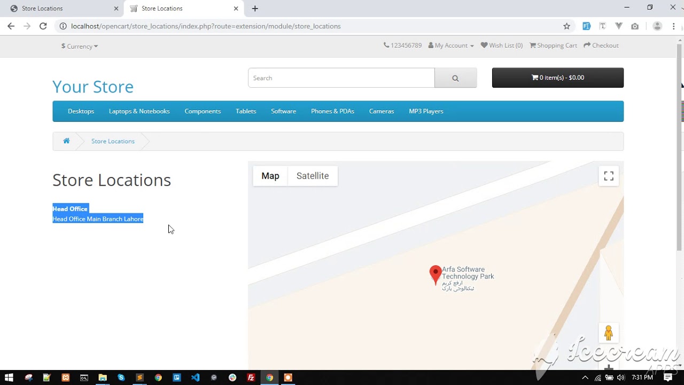Click the home breadcrumb icon
The image size is (684, 385).
pyautogui.click(x=66, y=141)
